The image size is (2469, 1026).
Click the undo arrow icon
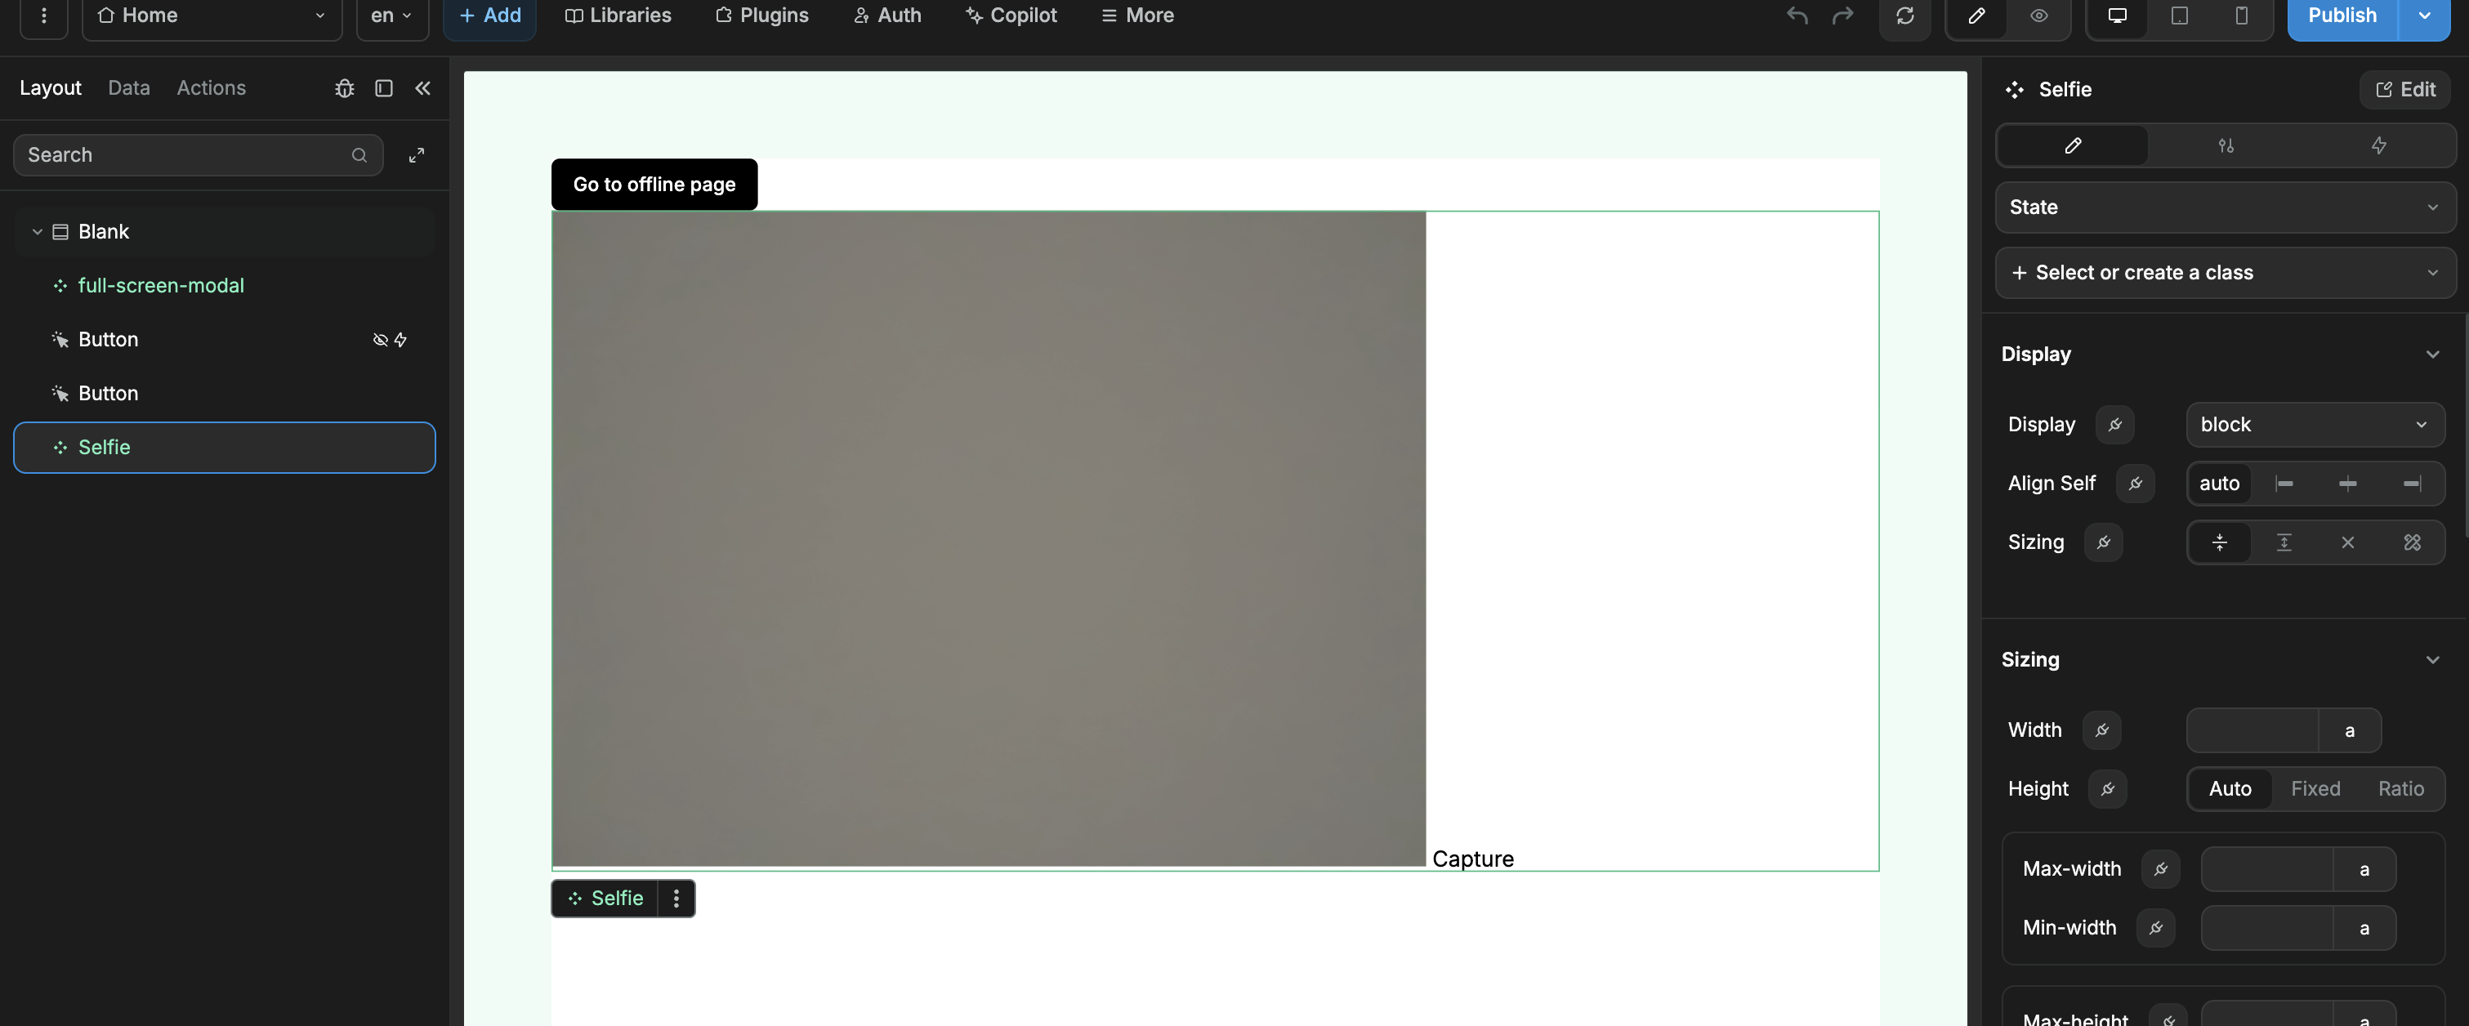coord(1797,16)
